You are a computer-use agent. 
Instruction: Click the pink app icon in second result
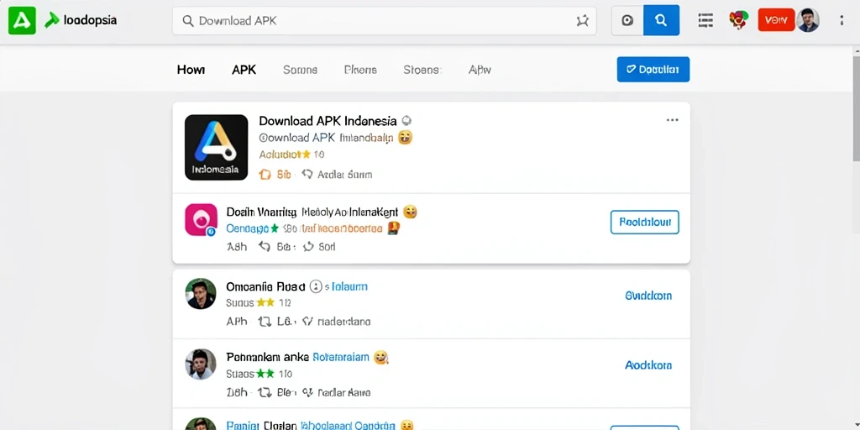(x=201, y=219)
